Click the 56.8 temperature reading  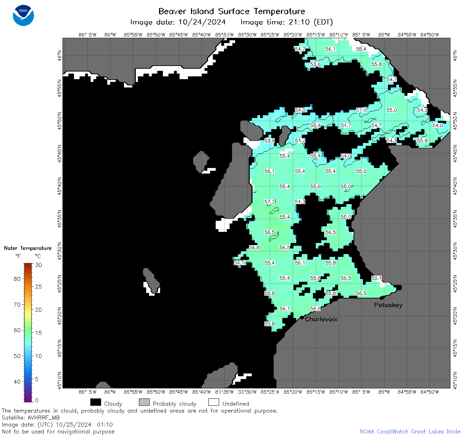click(x=254, y=247)
